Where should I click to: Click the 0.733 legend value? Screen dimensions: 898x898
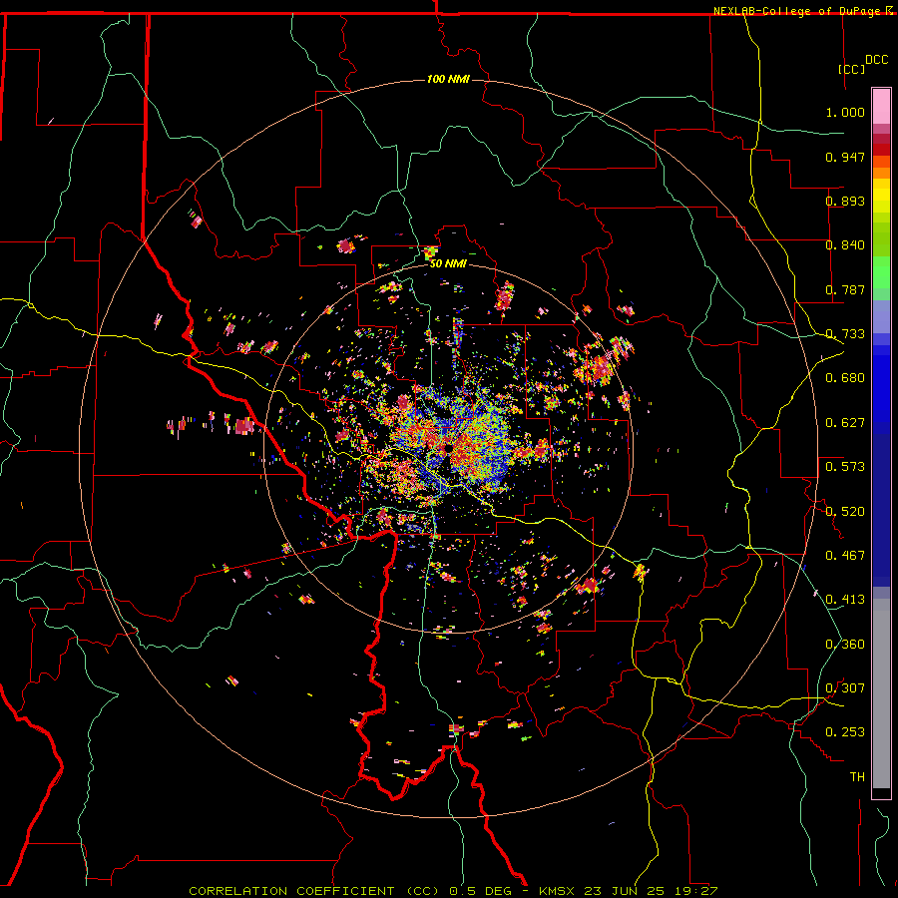coord(845,334)
